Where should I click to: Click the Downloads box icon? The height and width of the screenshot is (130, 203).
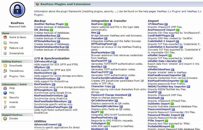point(5,66)
